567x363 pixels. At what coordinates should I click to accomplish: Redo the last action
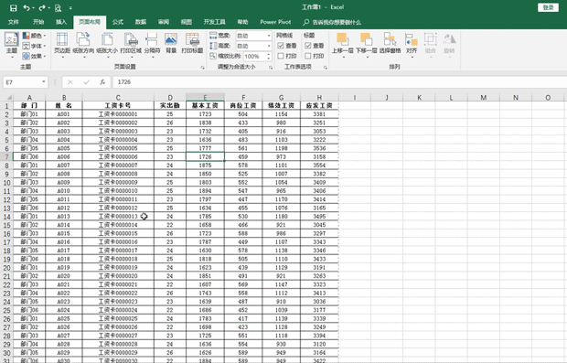(42, 7)
